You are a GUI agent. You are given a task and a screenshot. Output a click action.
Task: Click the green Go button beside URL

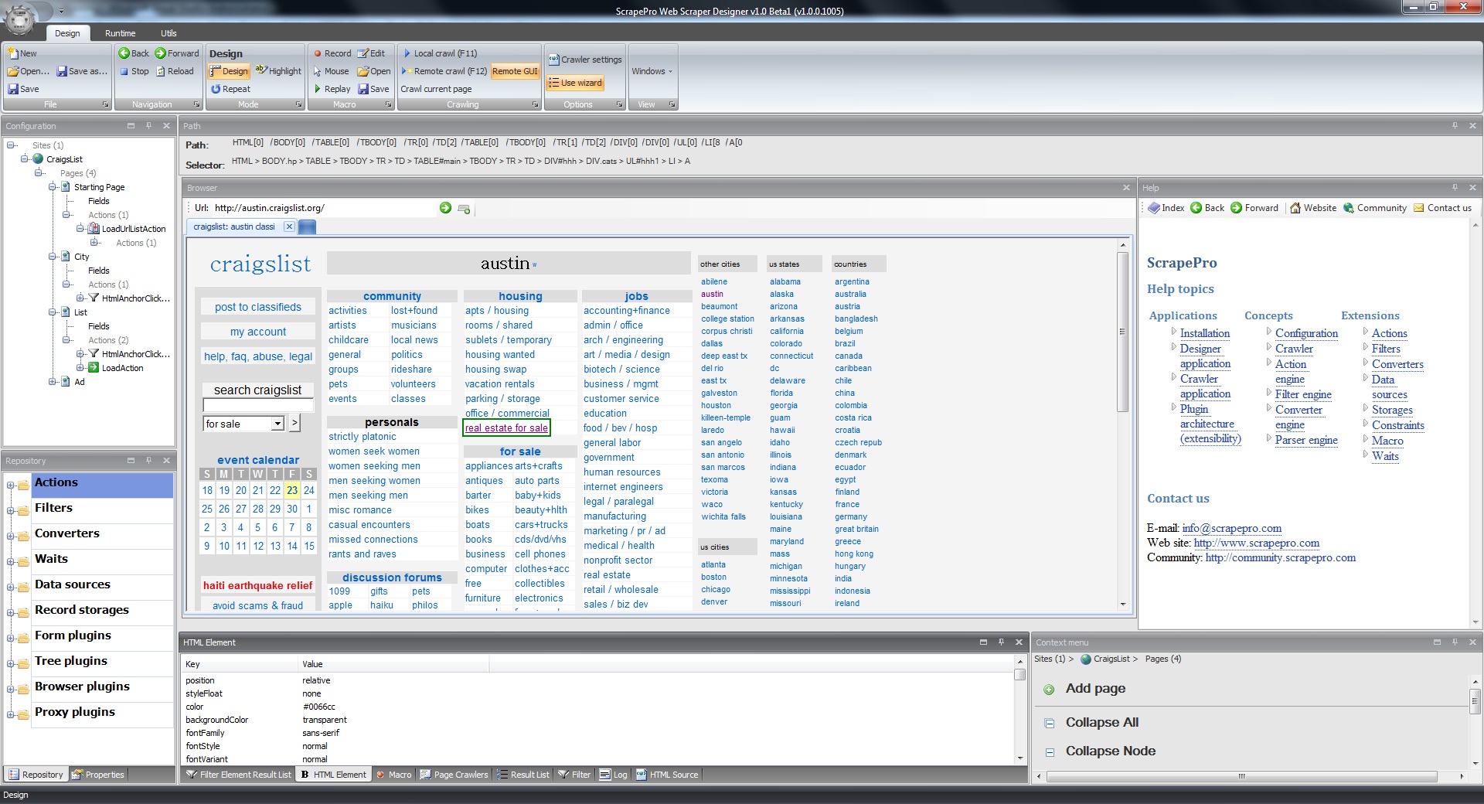tap(445, 208)
